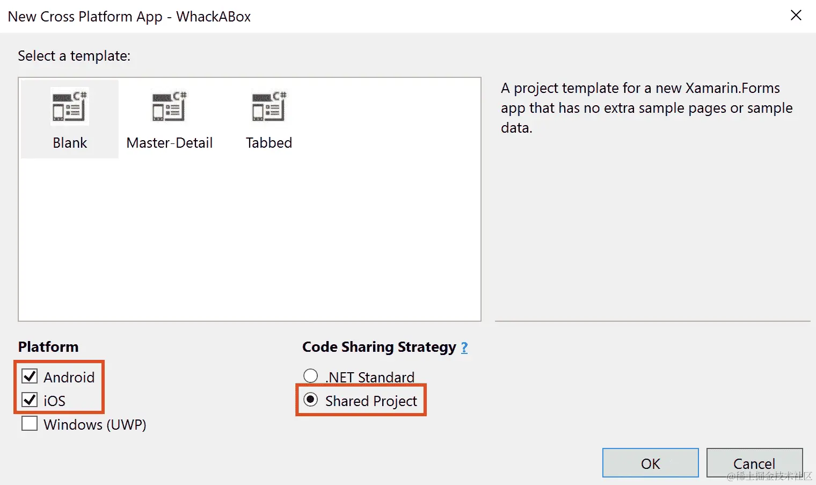Cancel the new app dialog

point(754,463)
